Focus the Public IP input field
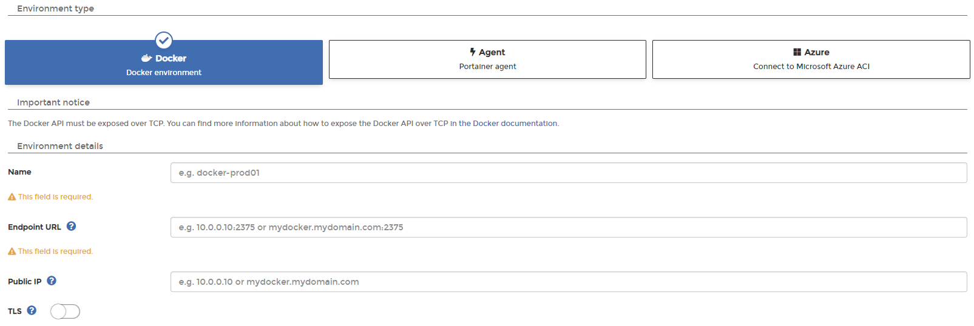The image size is (974, 326). 568,282
